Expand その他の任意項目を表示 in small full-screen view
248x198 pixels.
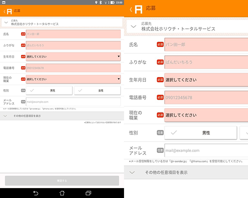coord(62,116)
